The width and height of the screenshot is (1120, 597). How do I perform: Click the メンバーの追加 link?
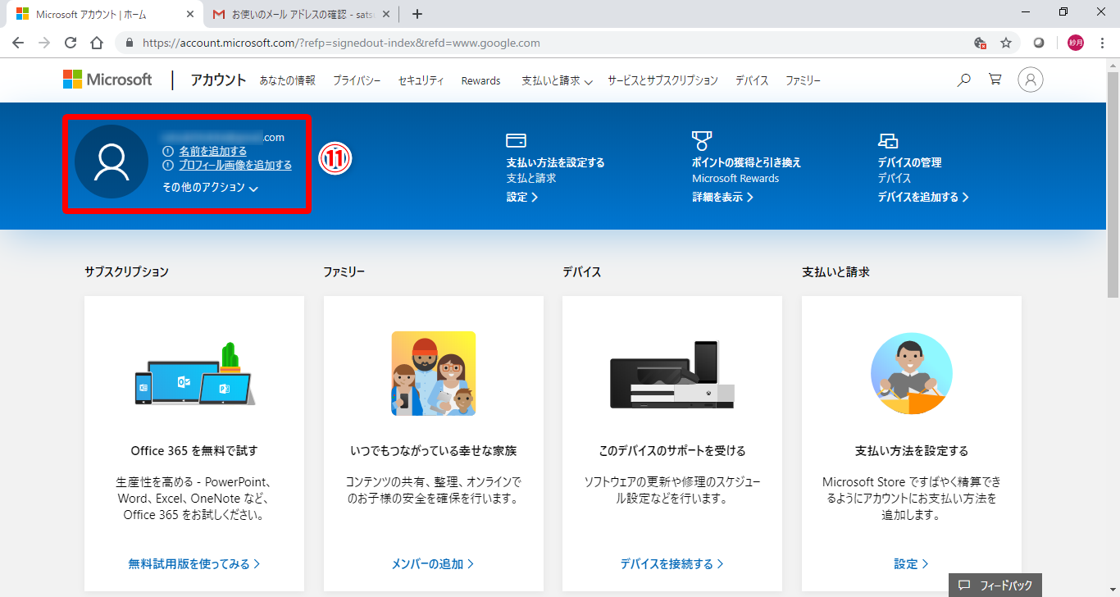point(433,563)
